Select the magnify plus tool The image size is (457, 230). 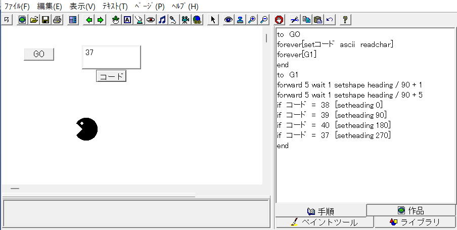pos(252,20)
